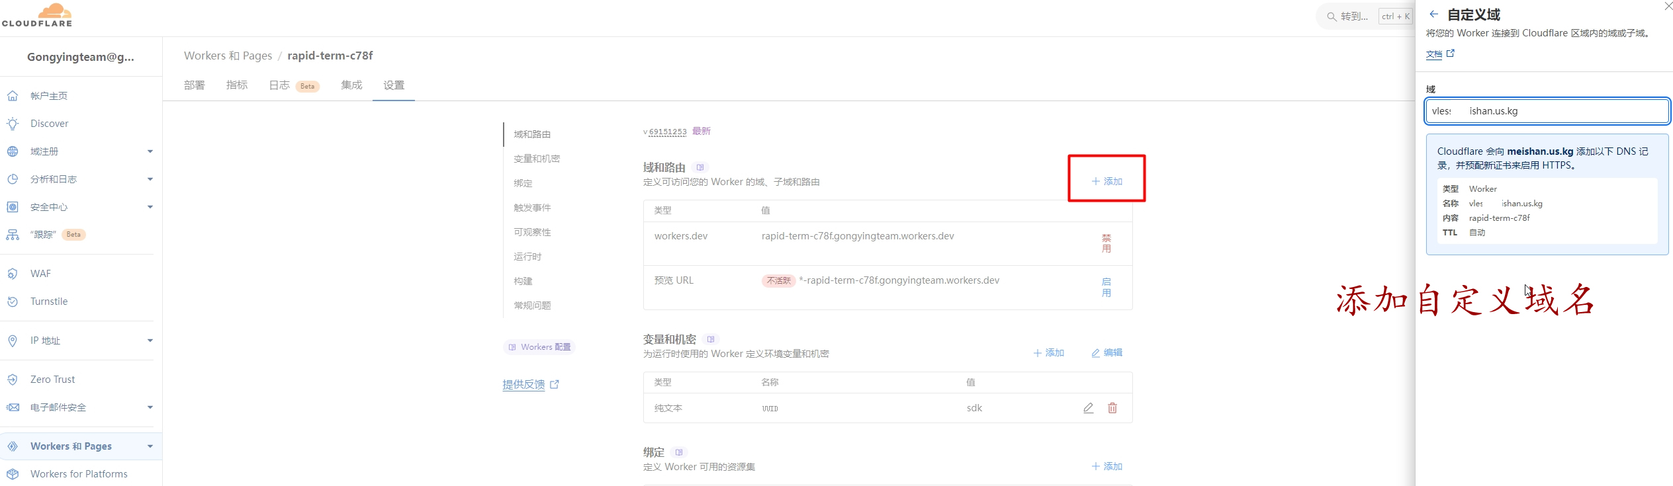Click the back arrow in 自定义域 panel
Screen dimensions: 1673x486
(1433, 14)
